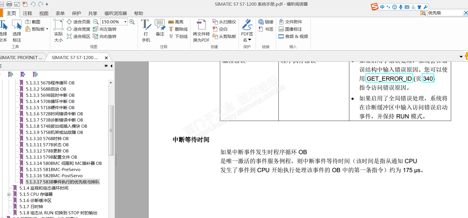
Task: Click the bookmark panel scroll up arrow
Action: (111, 82)
